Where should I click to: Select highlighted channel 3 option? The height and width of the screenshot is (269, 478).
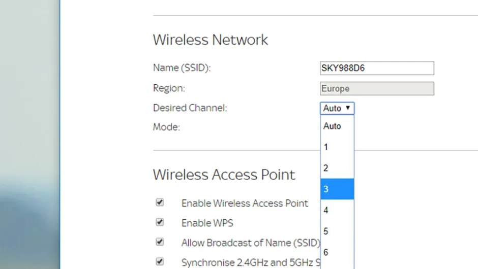pos(337,189)
